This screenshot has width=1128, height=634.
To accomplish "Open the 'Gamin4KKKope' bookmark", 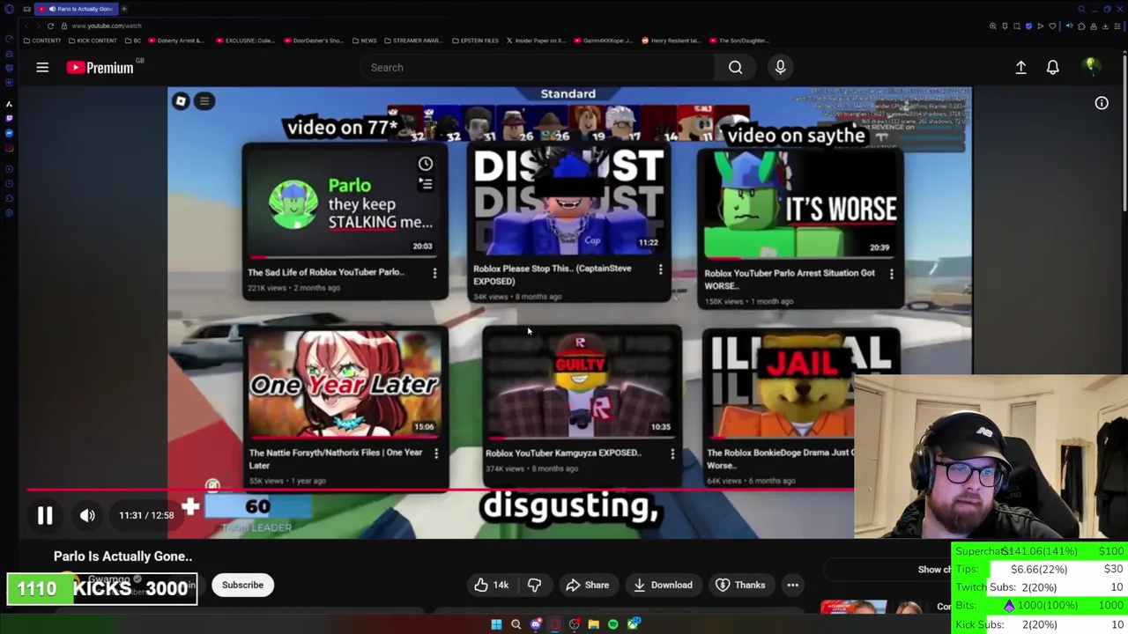I will click(604, 41).
